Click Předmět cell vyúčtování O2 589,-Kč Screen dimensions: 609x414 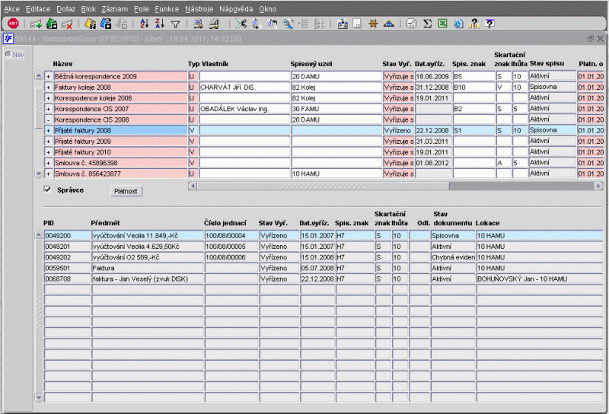[x=148, y=257]
